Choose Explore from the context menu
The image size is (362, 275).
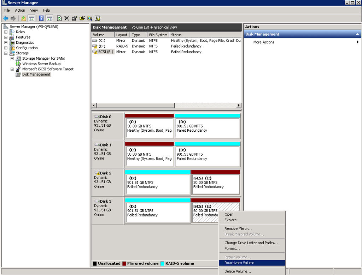pos(252,220)
